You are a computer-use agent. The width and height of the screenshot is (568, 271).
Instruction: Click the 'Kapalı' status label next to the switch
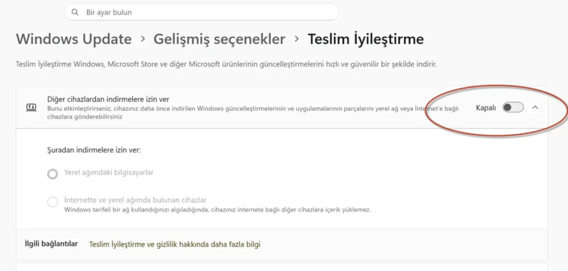coord(485,107)
